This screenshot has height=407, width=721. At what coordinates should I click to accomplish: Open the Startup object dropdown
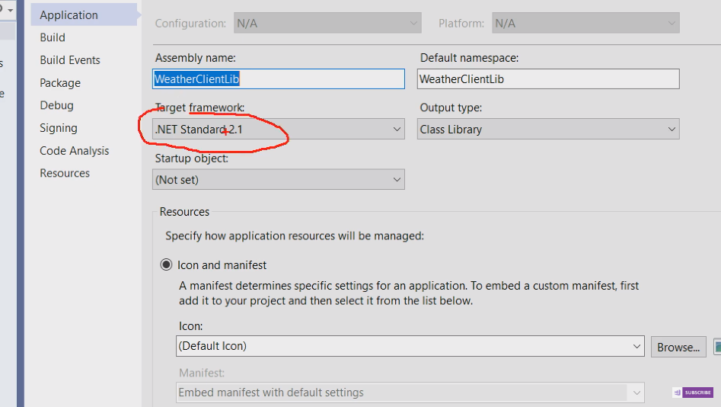(x=279, y=180)
